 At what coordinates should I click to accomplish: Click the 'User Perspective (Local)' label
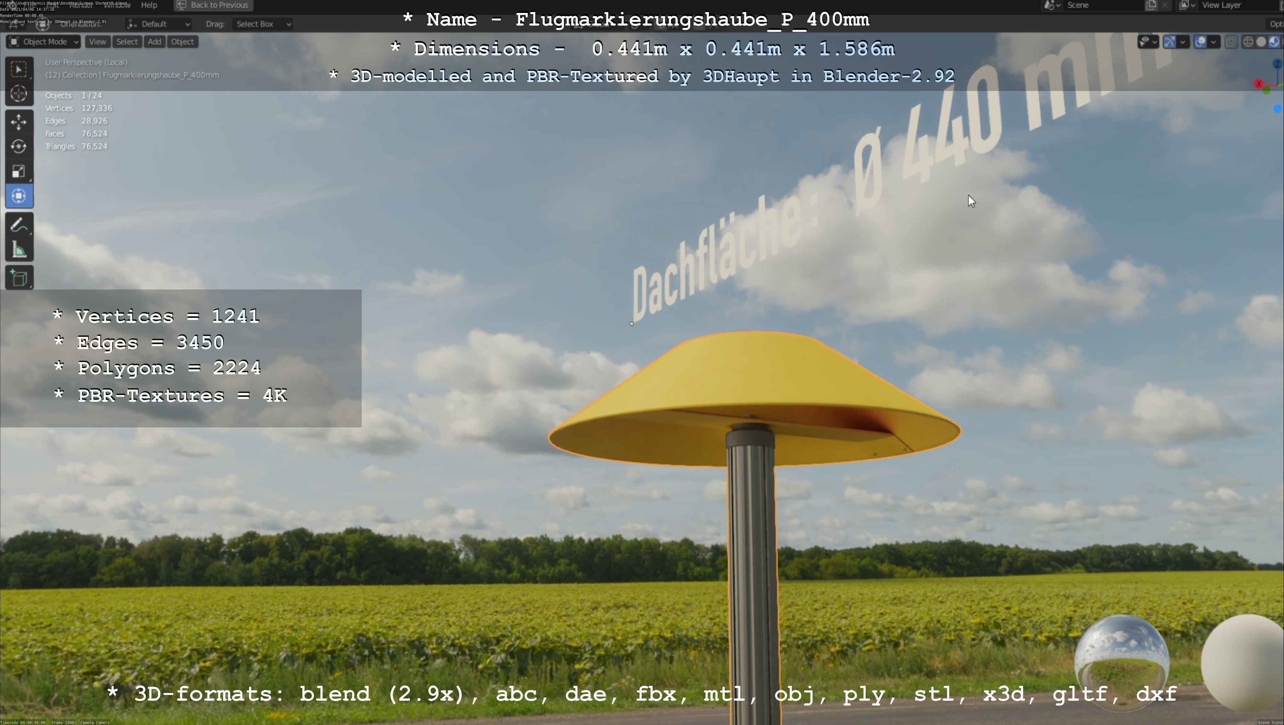click(x=86, y=62)
